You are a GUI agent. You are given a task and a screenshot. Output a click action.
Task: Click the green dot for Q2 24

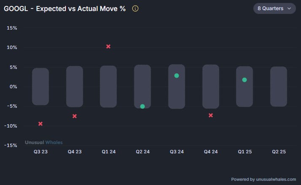142,106
